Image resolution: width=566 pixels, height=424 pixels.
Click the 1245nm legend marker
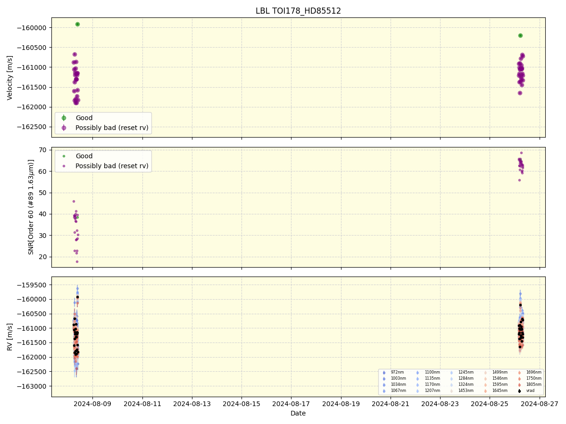coord(451,373)
